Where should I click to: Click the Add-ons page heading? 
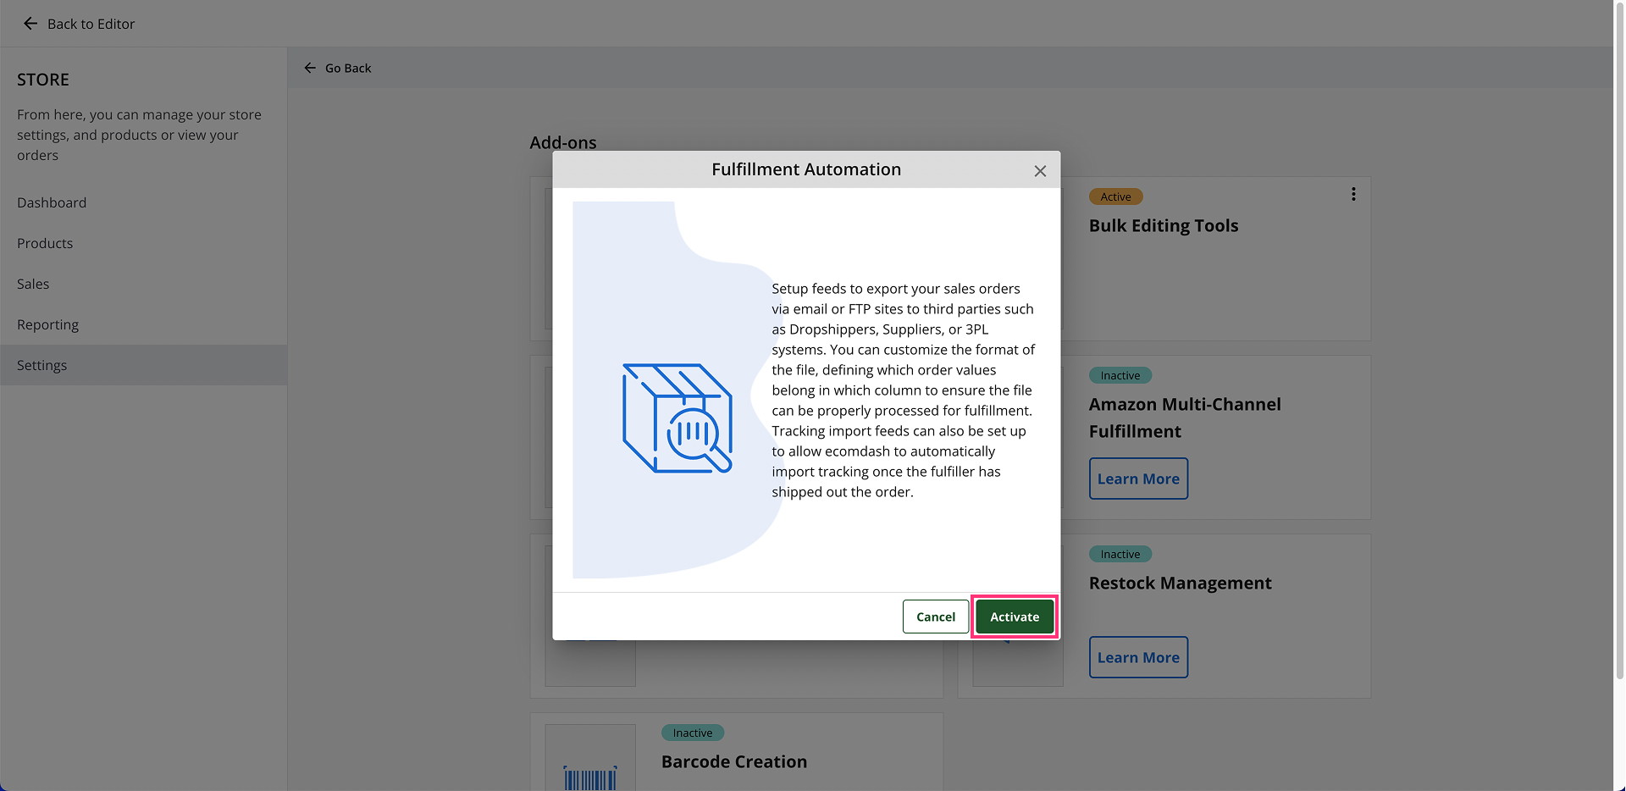(563, 142)
